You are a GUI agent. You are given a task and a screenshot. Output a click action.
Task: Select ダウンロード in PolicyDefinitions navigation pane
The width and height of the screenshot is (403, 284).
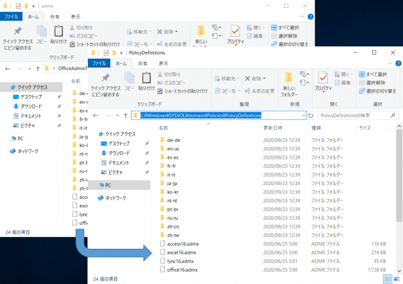(119, 153)
